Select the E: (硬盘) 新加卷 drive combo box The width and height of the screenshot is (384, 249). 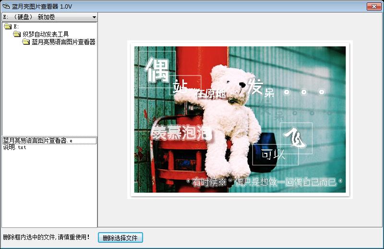(x=50, y=17)
